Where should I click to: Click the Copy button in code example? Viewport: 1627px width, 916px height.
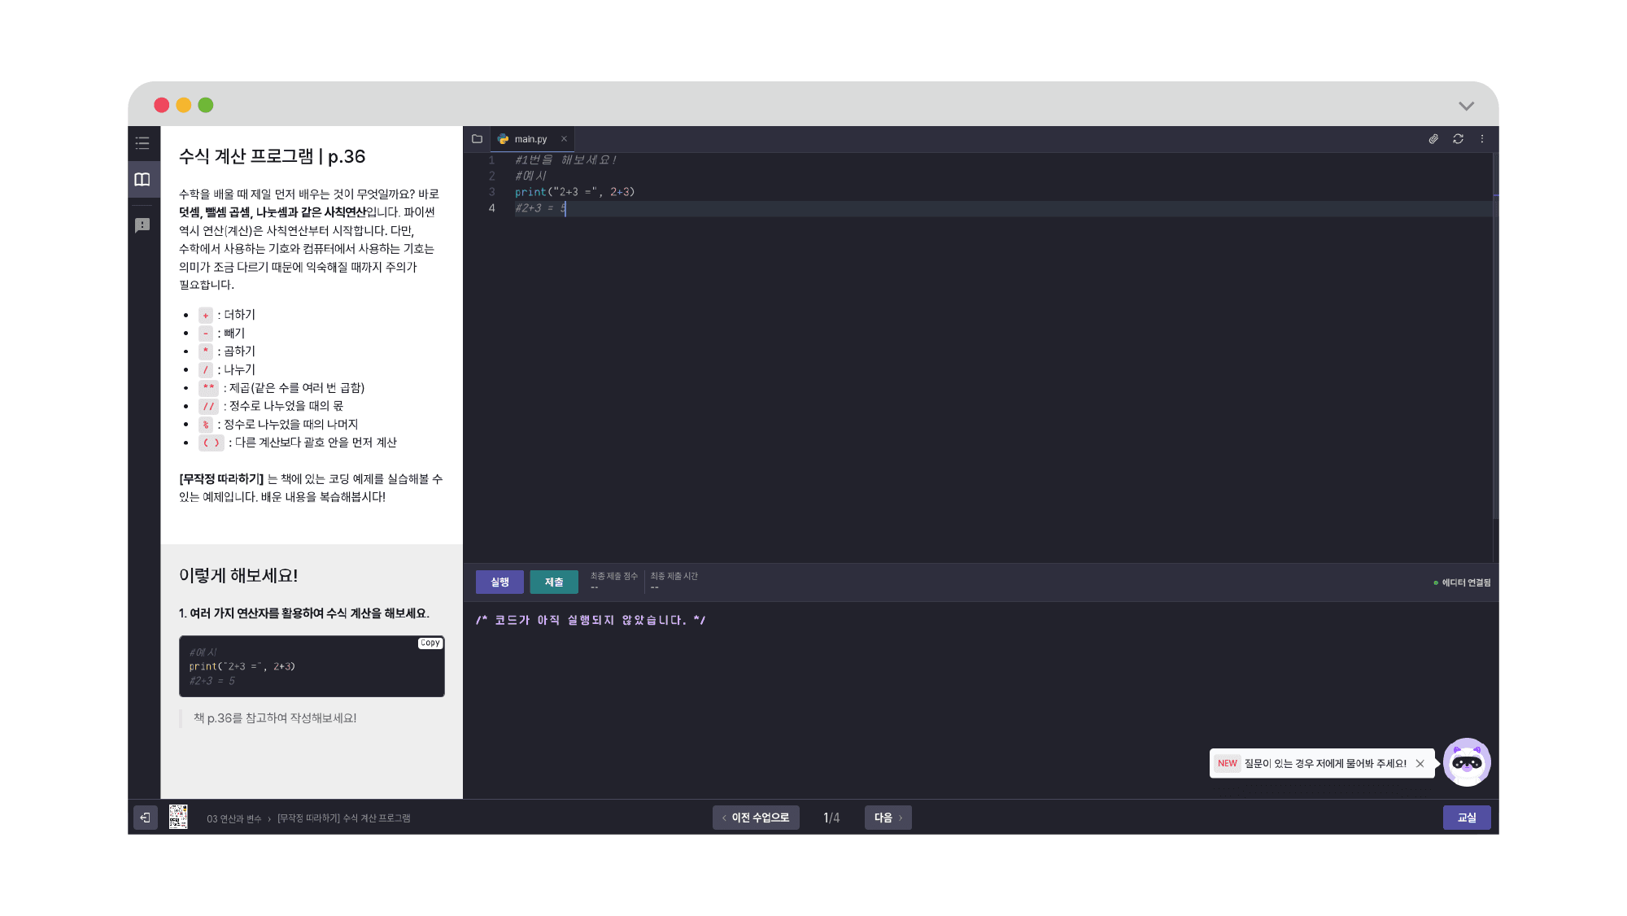(x=429, y=643)
